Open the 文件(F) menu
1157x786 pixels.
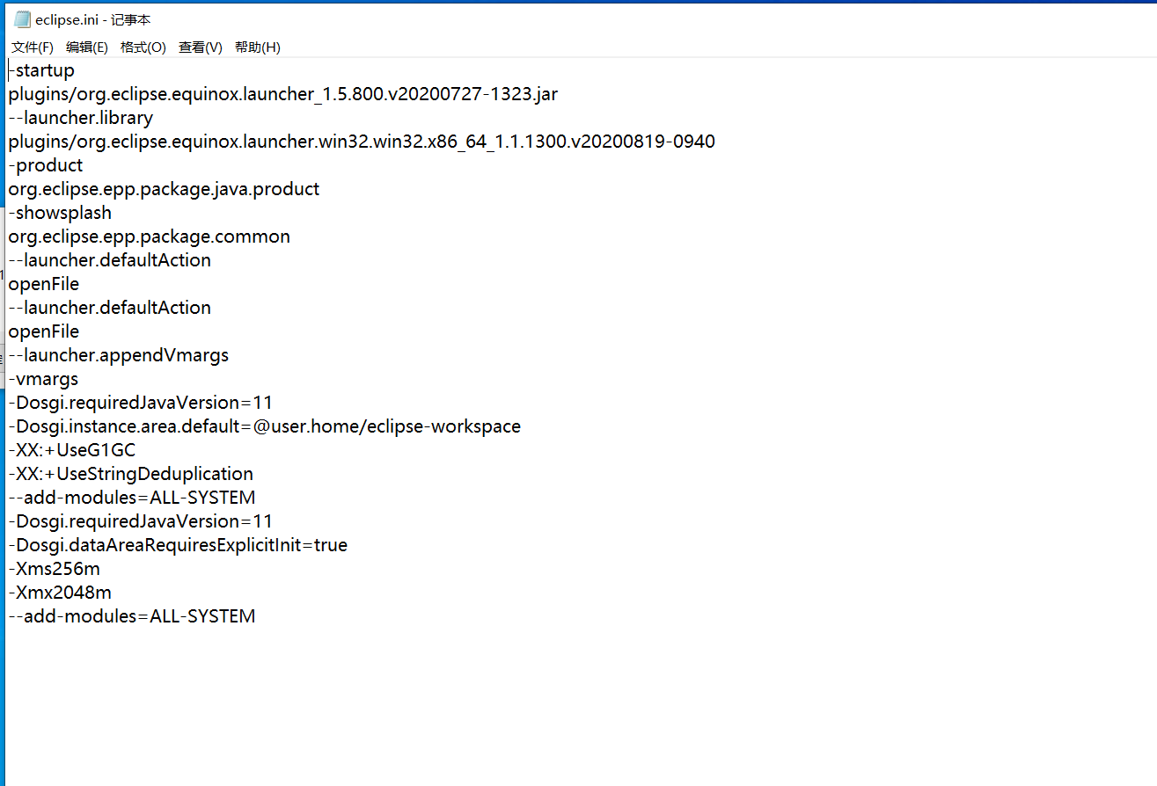click(33, 47)
